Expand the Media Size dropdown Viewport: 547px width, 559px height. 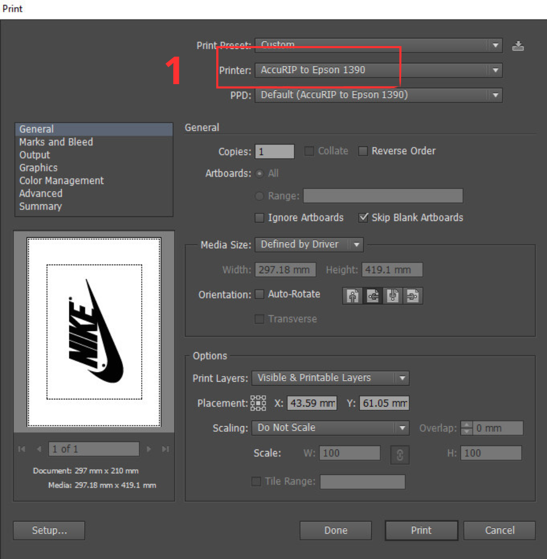309,245
